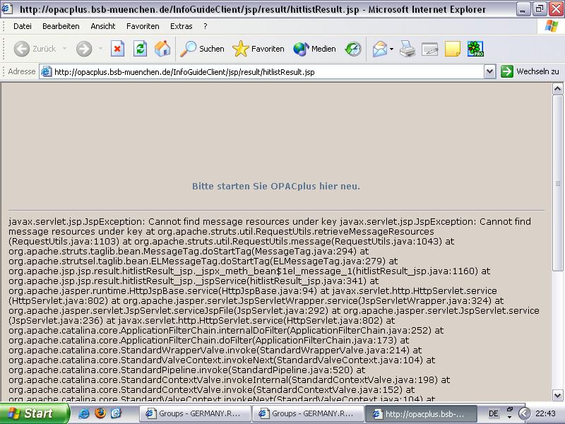The height and width of the screenshot is (424, 565).
Task: Launch Firefox from the quick launch bar
Action: pyautogui.click(x=100, y=413)
